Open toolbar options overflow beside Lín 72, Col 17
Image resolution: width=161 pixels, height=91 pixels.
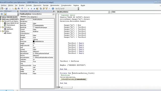[x=78, y=9]
